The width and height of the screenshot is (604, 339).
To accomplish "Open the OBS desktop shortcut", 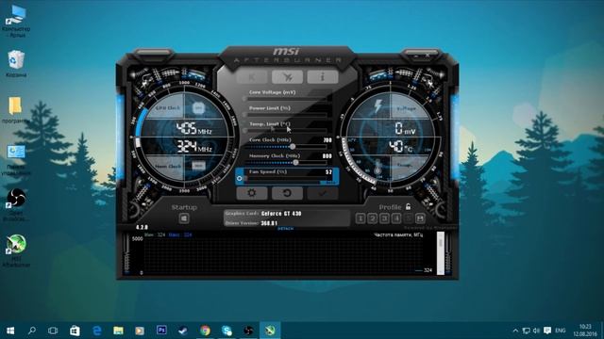I will (x=16, y=205).
